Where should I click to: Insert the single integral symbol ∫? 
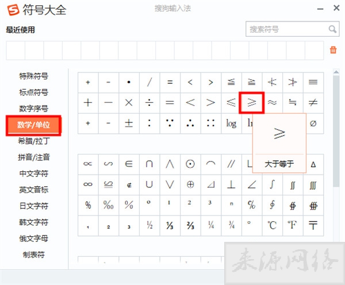coord(272,184)
